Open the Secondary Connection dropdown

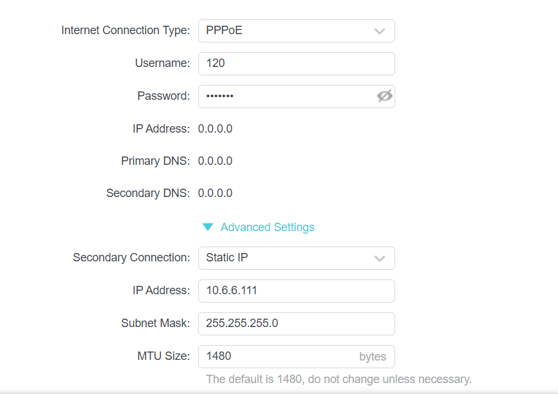pos(297,258)
